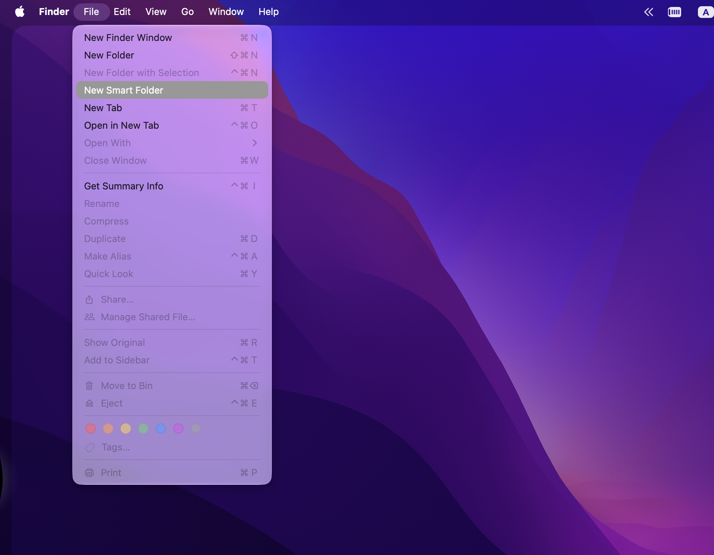Image resolution: width=714 pixels, height=555 pixels.
Task: Select Add to Sidebar
Action: click(x=172, y=360)
